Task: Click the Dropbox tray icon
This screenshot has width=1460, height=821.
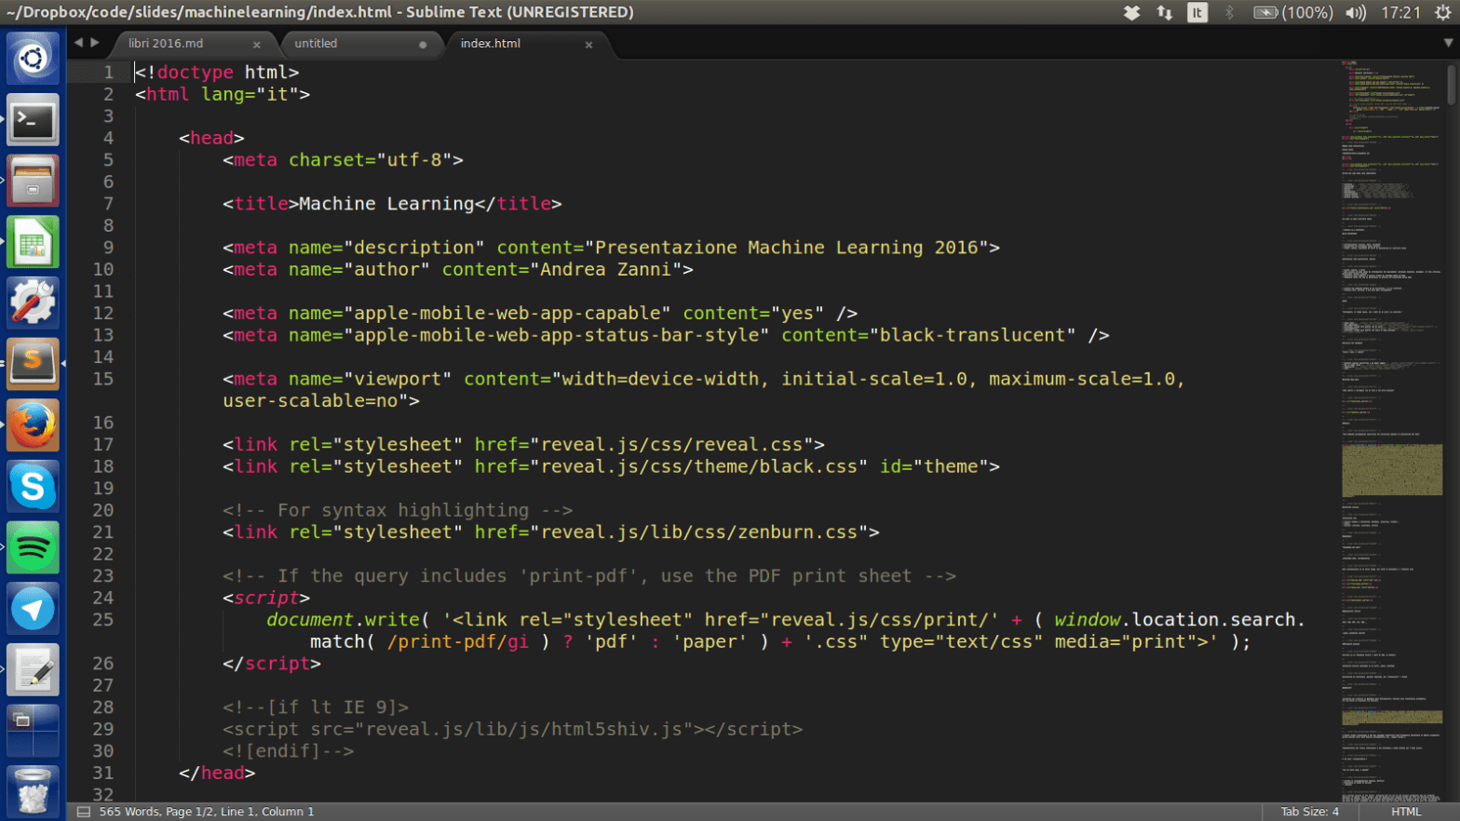Action: 1131,12
